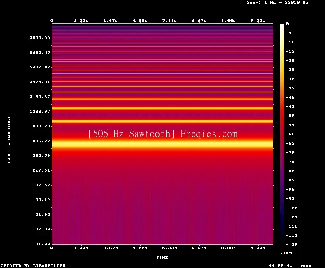The width and height of the screenshot is (325, 268).
Task: Click the -40 dBFS scale label
Action: pos(290,97)
